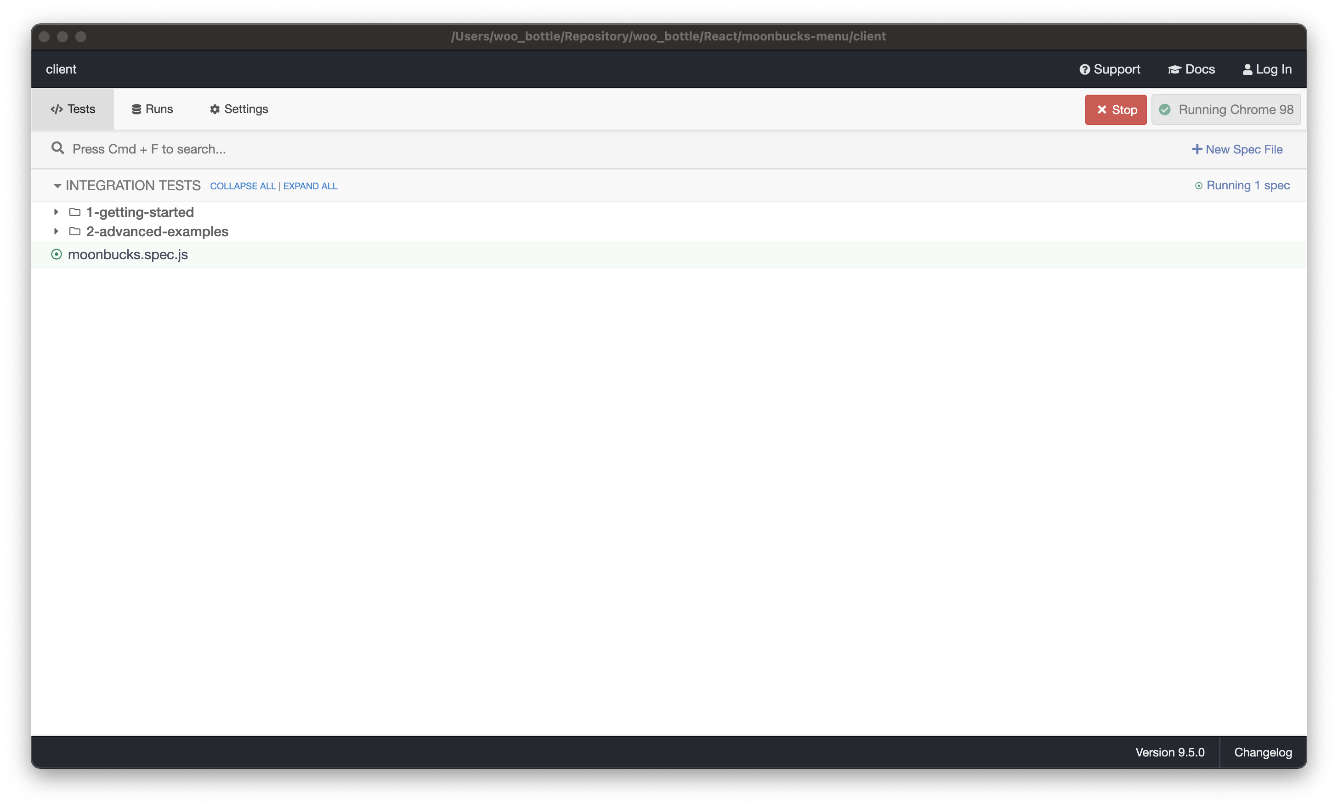Collapse the INTEGRATION TESTS section triangle
This screenshot has height=807, width=1338.
[x=57, y=186]
